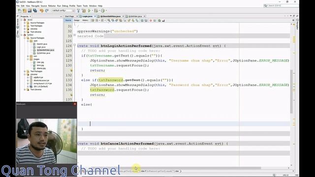Click the editor vertical scrollbar thumb
The width and height of the screenshot is (315, 177).
coord(291,91)
